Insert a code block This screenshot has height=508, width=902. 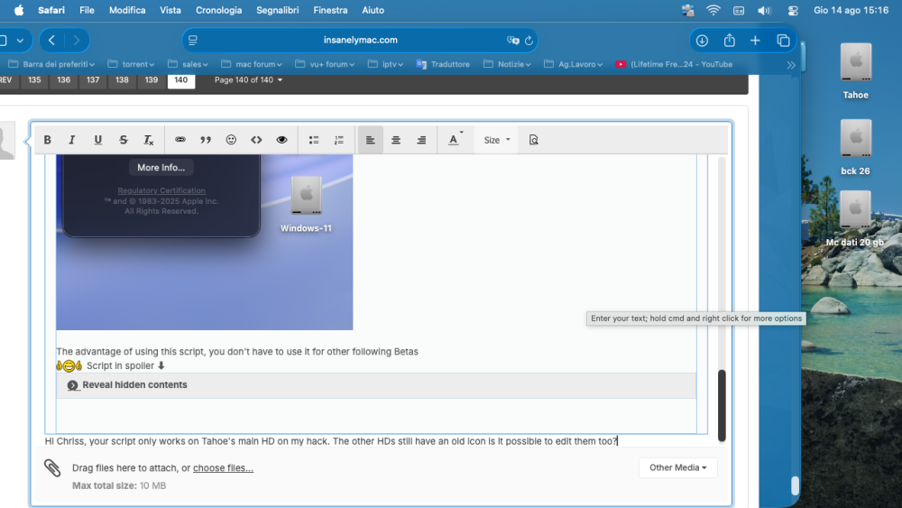click(x=256, y=140)
